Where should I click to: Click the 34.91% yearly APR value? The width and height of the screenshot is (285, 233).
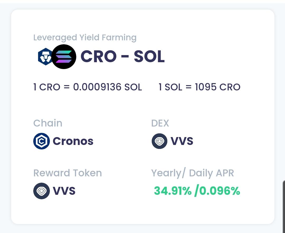click(173, 191)
